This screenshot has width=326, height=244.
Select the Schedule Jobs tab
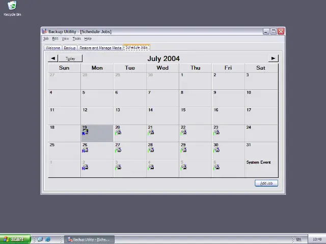click(137, 47)
